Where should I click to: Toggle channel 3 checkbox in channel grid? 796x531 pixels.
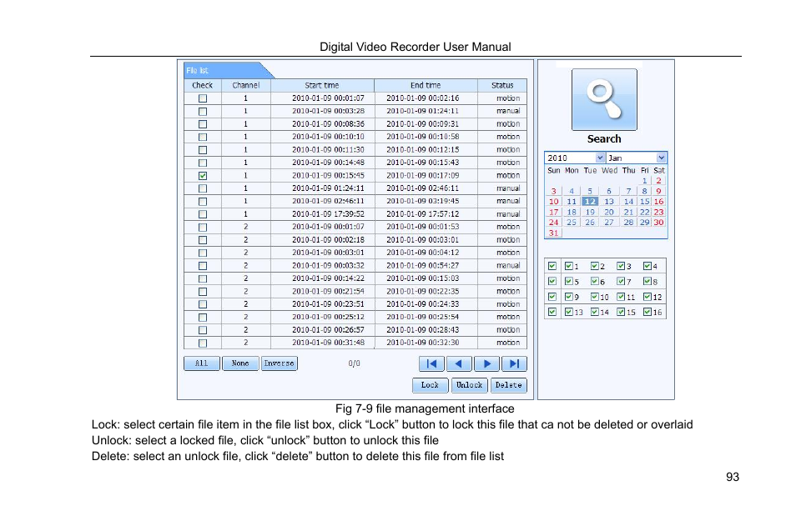coord(621,266)
